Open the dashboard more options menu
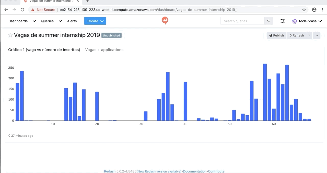 click(317, 35)
